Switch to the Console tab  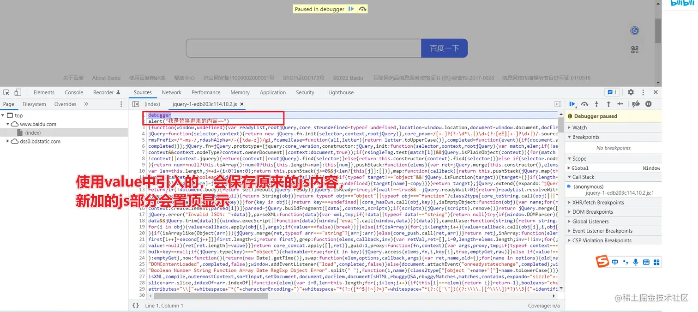coord(74,92)
